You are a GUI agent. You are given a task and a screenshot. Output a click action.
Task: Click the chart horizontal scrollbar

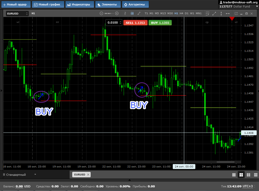tap(225, 162)
